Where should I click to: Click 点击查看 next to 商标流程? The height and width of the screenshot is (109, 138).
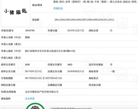pos(30,98)
